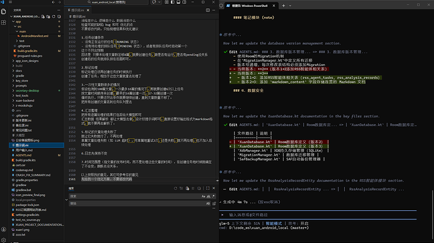Open the VS Code hamburger menu

click(x=10, y=2)
